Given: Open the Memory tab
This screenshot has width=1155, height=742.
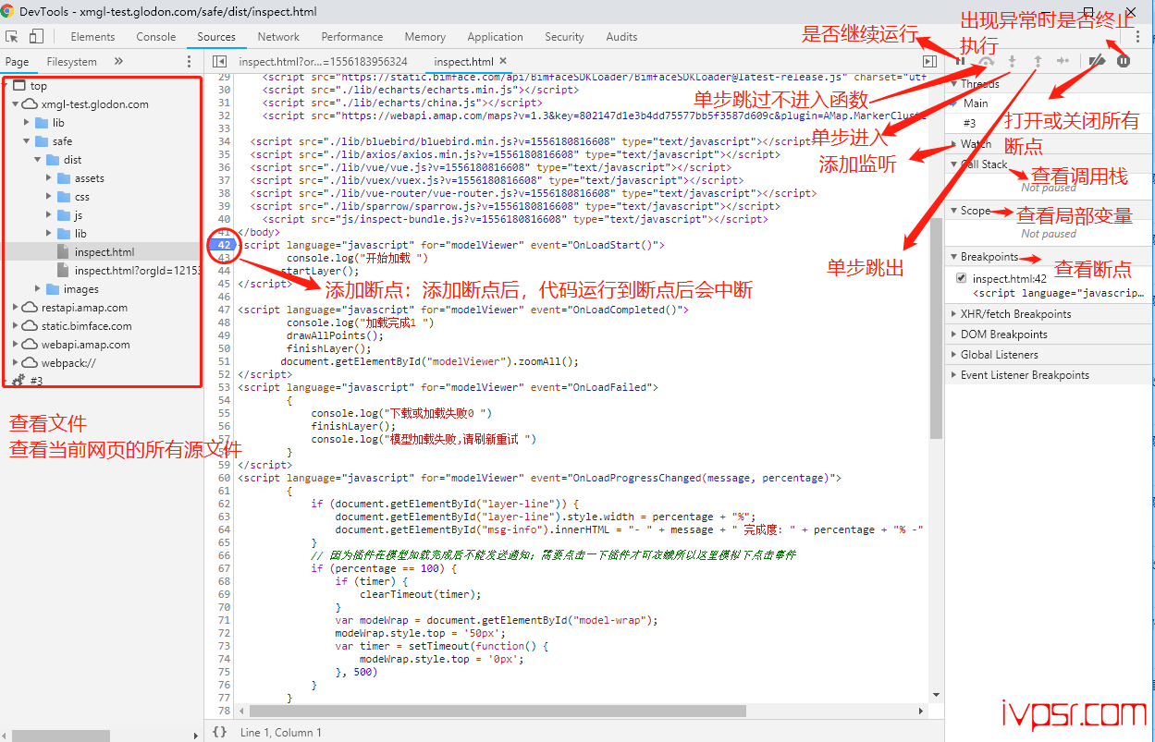Looking at the screenshot, I should point(425,37).
